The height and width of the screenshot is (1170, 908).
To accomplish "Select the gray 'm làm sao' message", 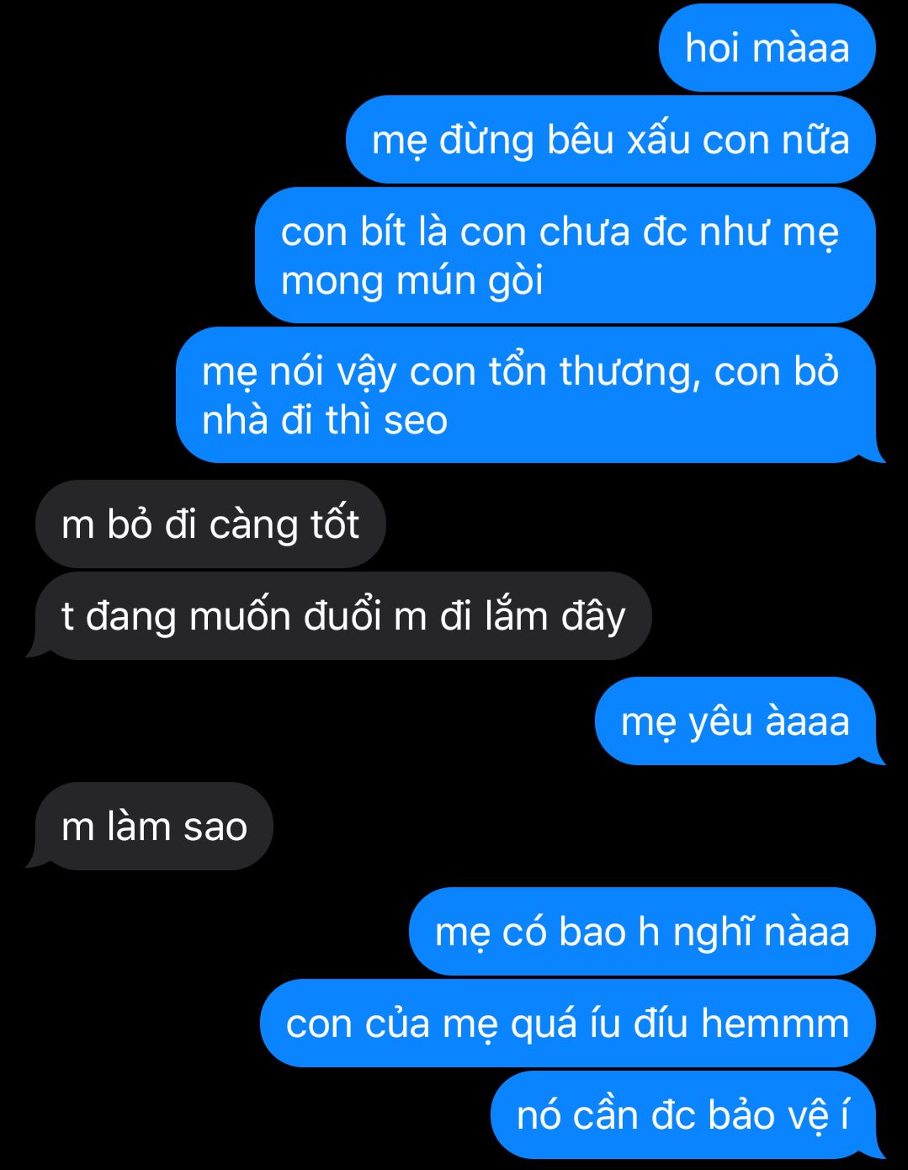I will 150,827.
